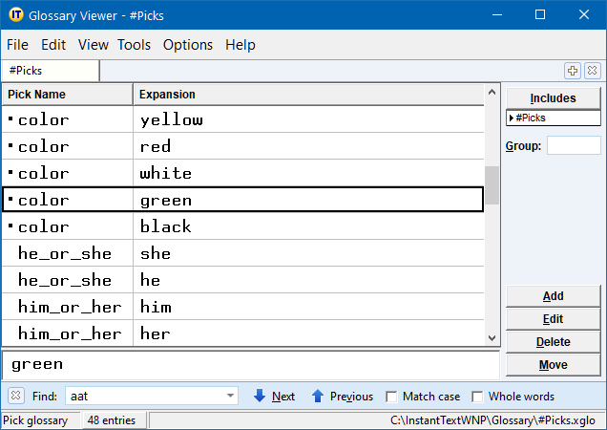Click the new tab plus icon
This screenshot has width=607, height=430.
coord(573,71)
